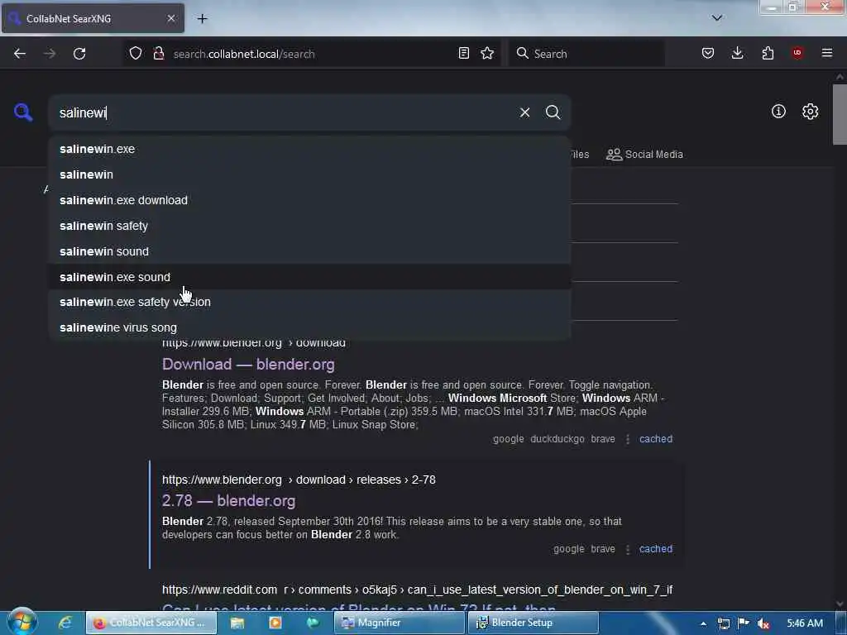Open Windows Media Player from the taskbar

point(275,623)
